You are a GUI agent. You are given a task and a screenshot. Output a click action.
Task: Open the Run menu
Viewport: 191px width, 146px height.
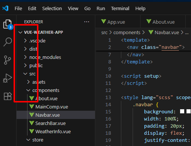click(x=101, y=9)
